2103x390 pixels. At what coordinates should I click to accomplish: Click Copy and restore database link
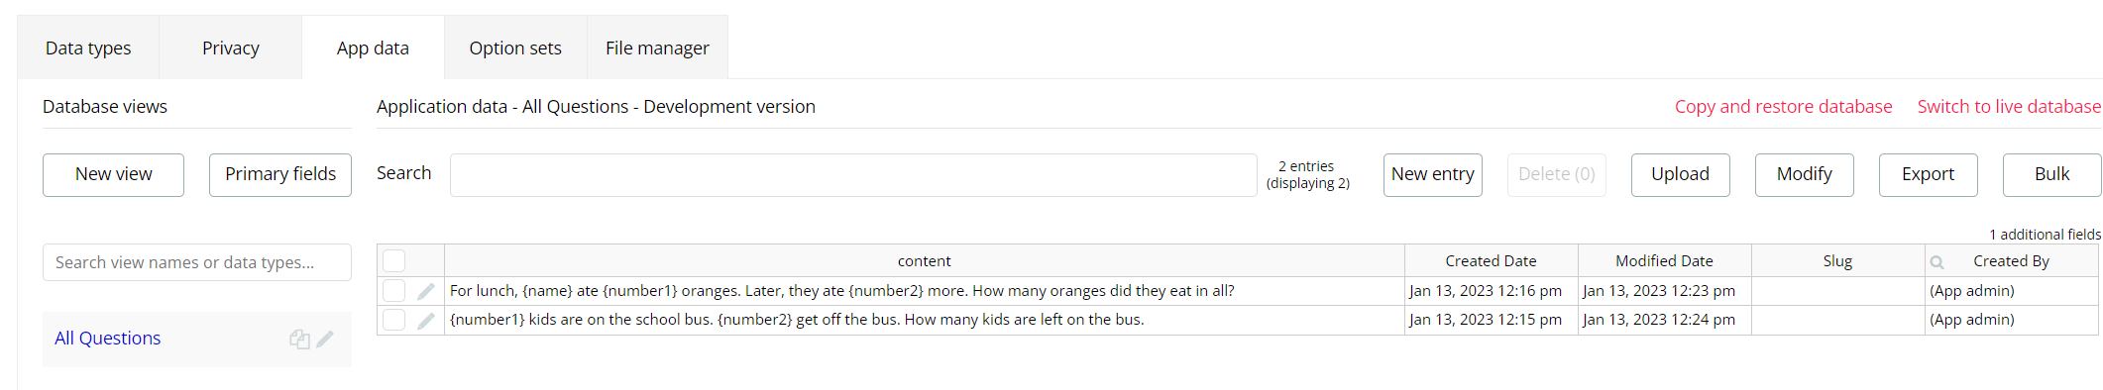pos(1784,107)
